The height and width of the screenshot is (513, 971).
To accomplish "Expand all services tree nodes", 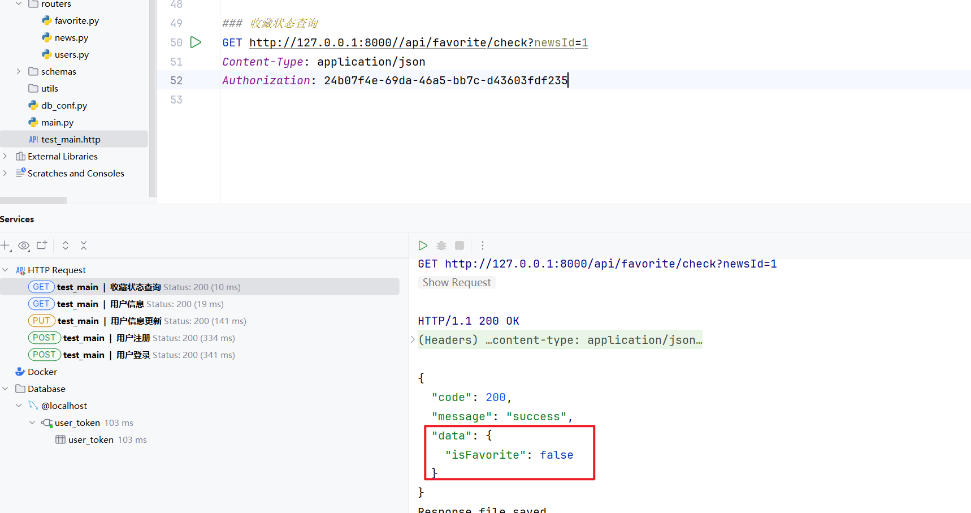I will [x=66, y=245].
